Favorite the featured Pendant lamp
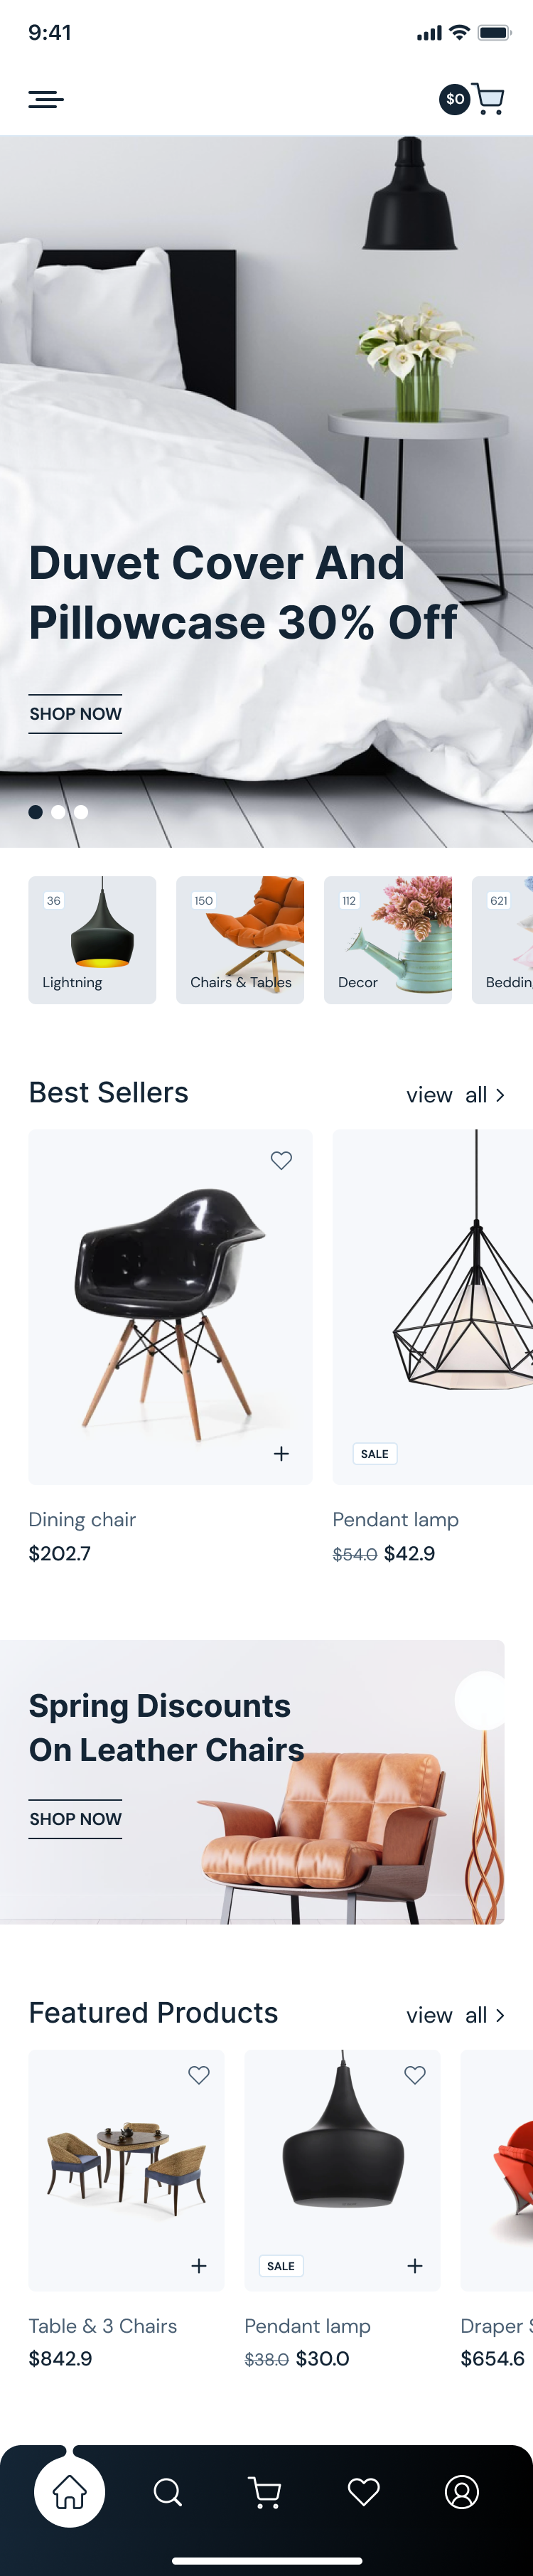The image size is (533, 2576). [415, 2075]
